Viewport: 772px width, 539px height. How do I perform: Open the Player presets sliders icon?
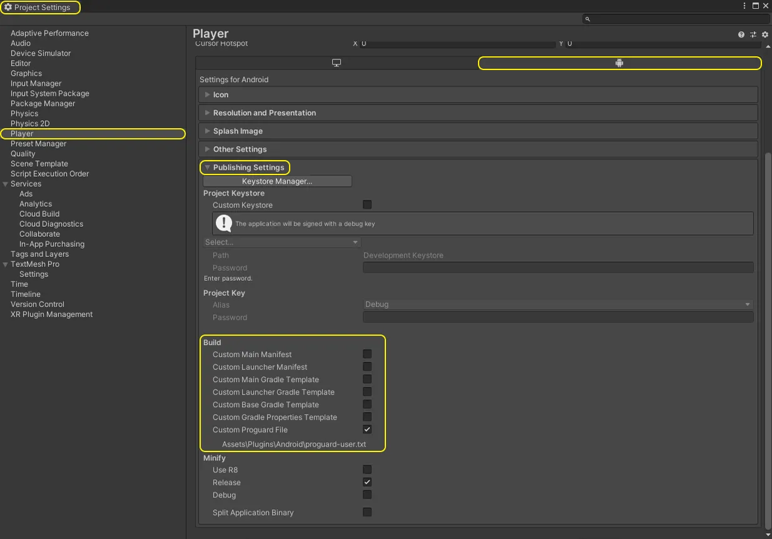point(753,35)
